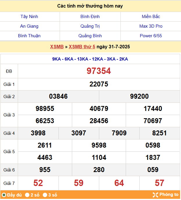Viewport: 181px width, 200px height.
Task: Open the An Giang lottery link
Action: [29, 26]
